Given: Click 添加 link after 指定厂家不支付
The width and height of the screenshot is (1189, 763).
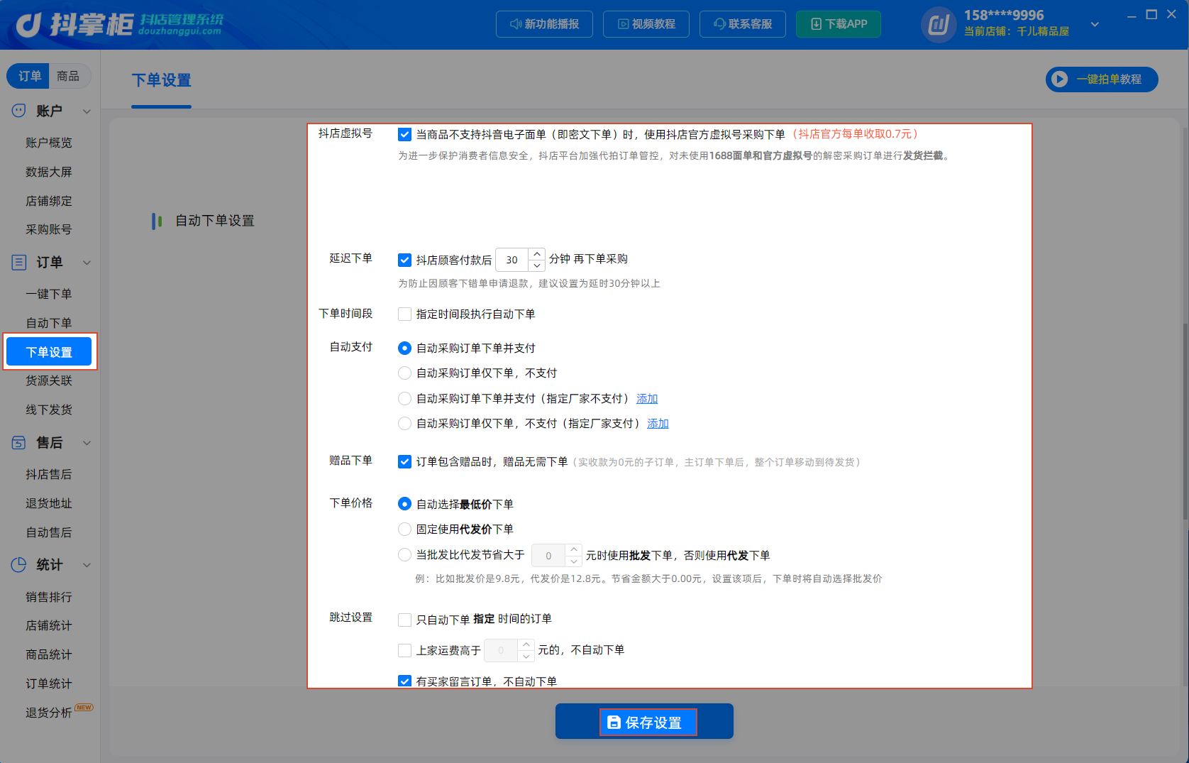Looking at the screenshot, I should (x=647, y=399).
